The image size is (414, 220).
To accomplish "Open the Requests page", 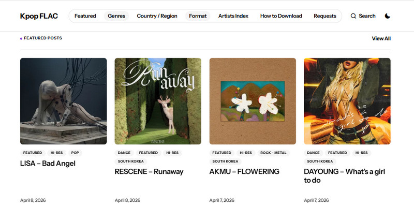I will point(325,16).
